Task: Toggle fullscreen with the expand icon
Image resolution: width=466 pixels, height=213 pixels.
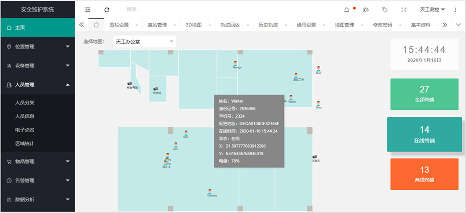Action: coord(404,9)
